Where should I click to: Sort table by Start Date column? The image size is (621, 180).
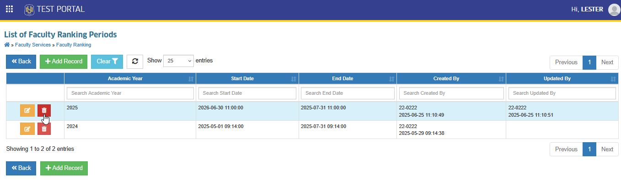247,78
